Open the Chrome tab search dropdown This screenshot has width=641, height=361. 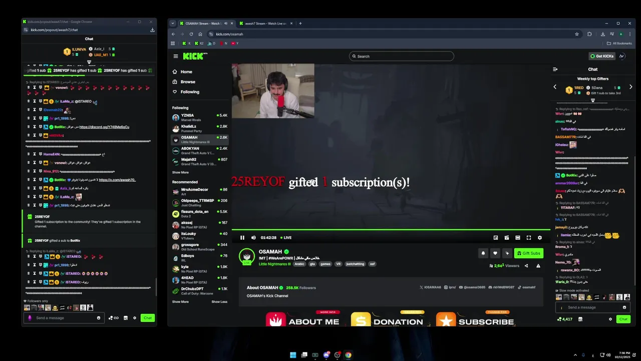point(173,24)
